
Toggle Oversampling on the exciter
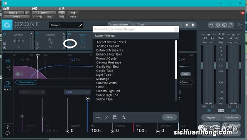pyautogui.click(x=26, y=82)
